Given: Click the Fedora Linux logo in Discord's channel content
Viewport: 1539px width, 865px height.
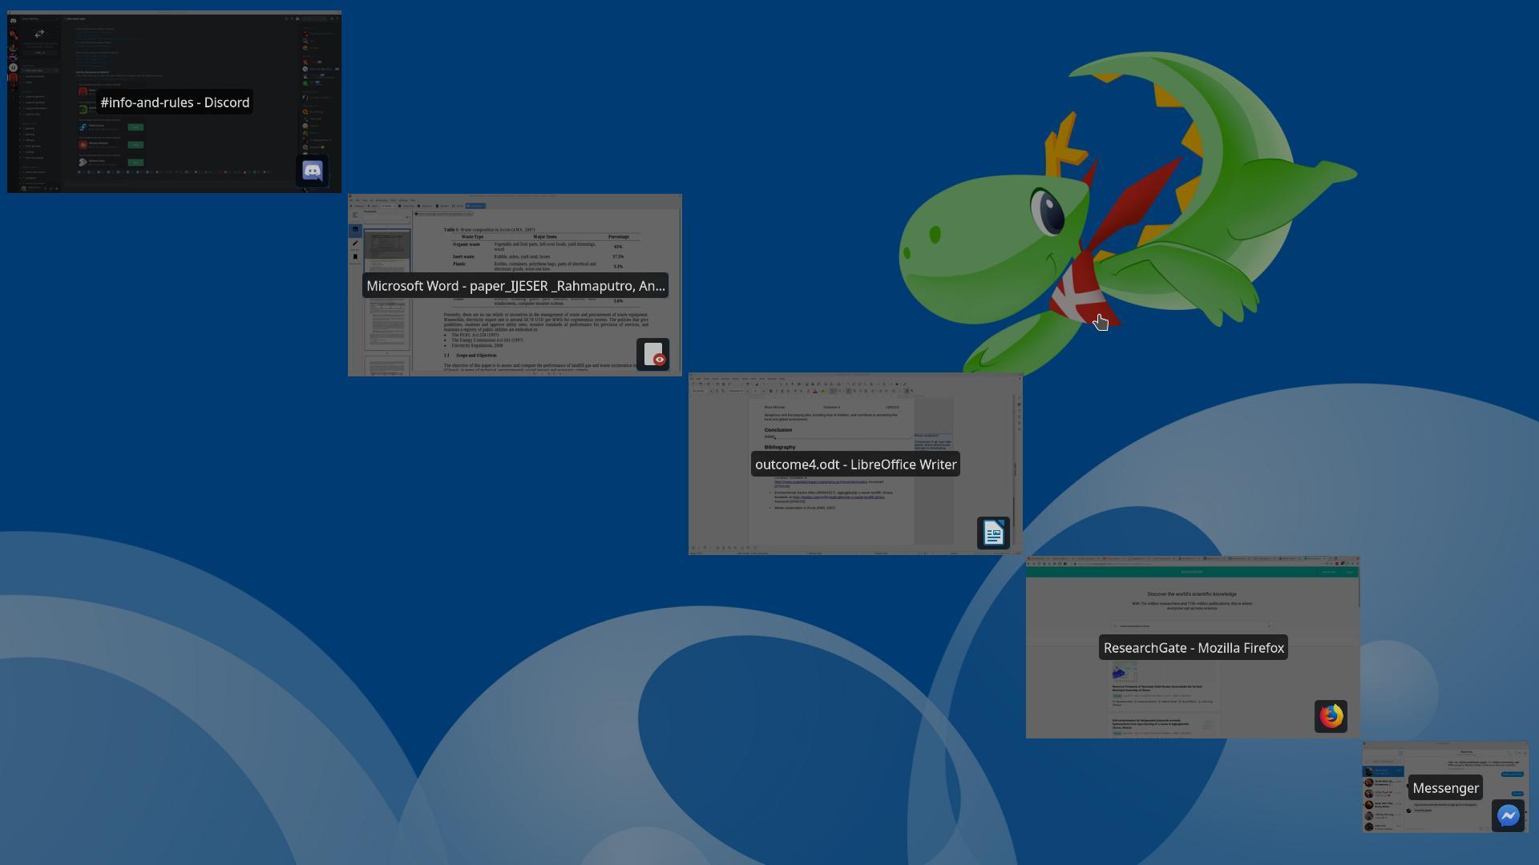Looking at the screenshot, I should point(83,127).
